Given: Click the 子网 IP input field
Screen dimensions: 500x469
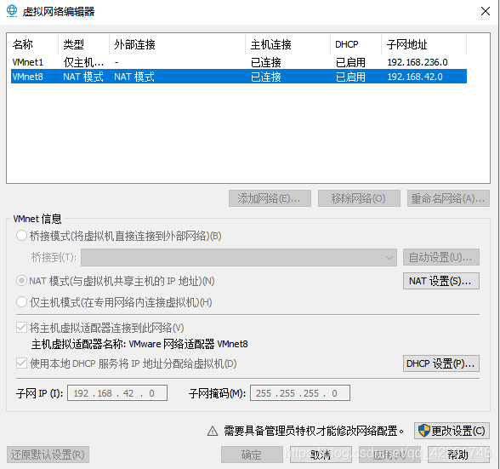Looking at the screenshot, I should 117,393.
